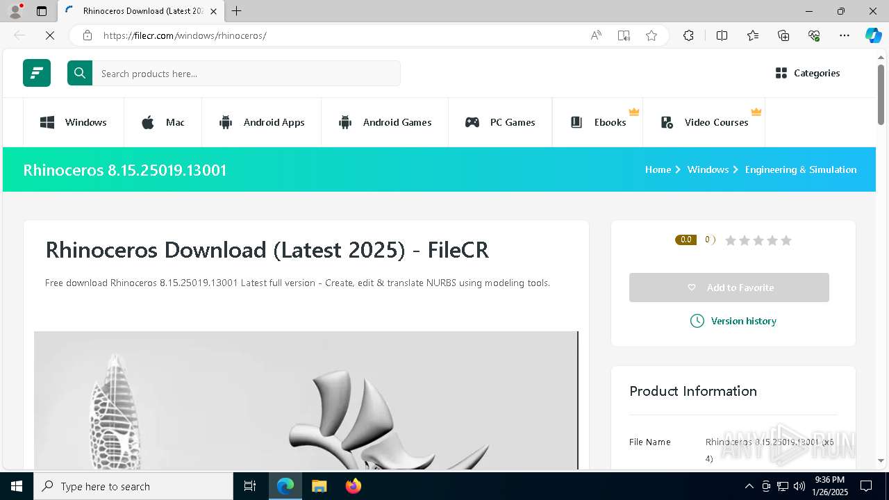Open the Mac category
The height and width of the screenshot is (500, 889).
pos(163,122)
